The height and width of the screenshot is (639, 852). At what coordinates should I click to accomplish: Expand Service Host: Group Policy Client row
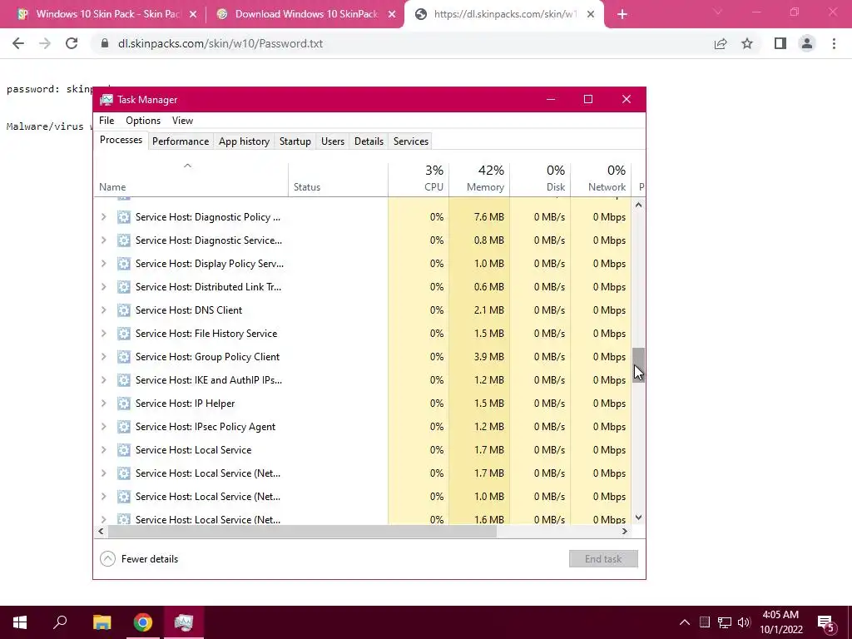tap(103, 357)
